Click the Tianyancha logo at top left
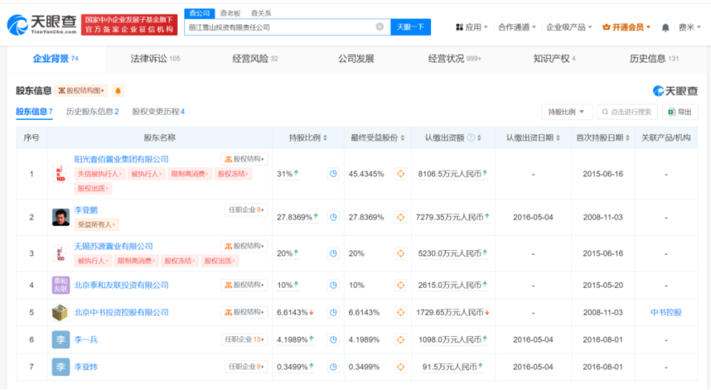 [42, 24]
